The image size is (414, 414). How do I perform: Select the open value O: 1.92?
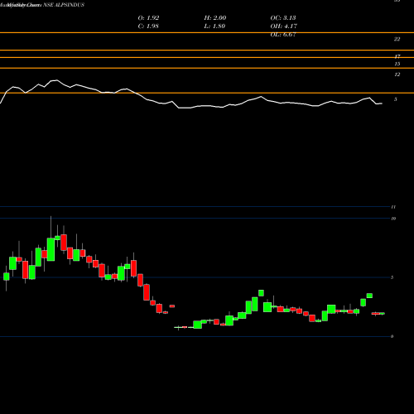[148, 18]
